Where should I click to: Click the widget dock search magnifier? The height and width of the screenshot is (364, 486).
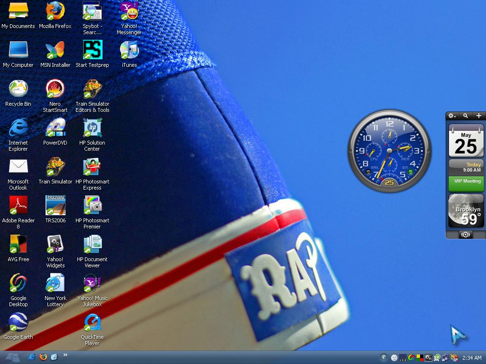(x=466, y=116)
